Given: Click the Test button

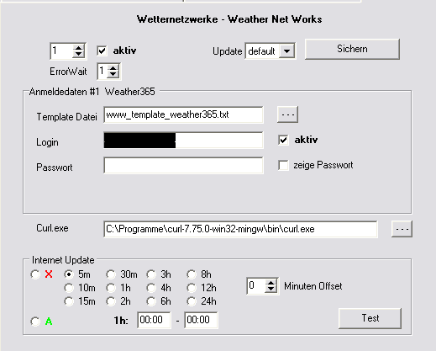Looking at the screenshot, I should 370,318.
